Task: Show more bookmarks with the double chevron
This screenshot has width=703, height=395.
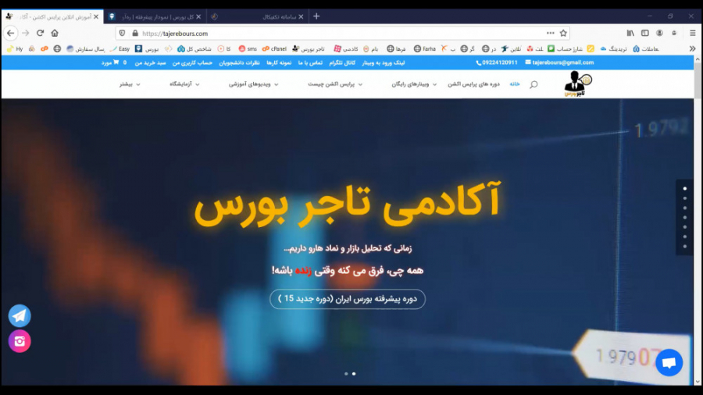Action: 692,48
